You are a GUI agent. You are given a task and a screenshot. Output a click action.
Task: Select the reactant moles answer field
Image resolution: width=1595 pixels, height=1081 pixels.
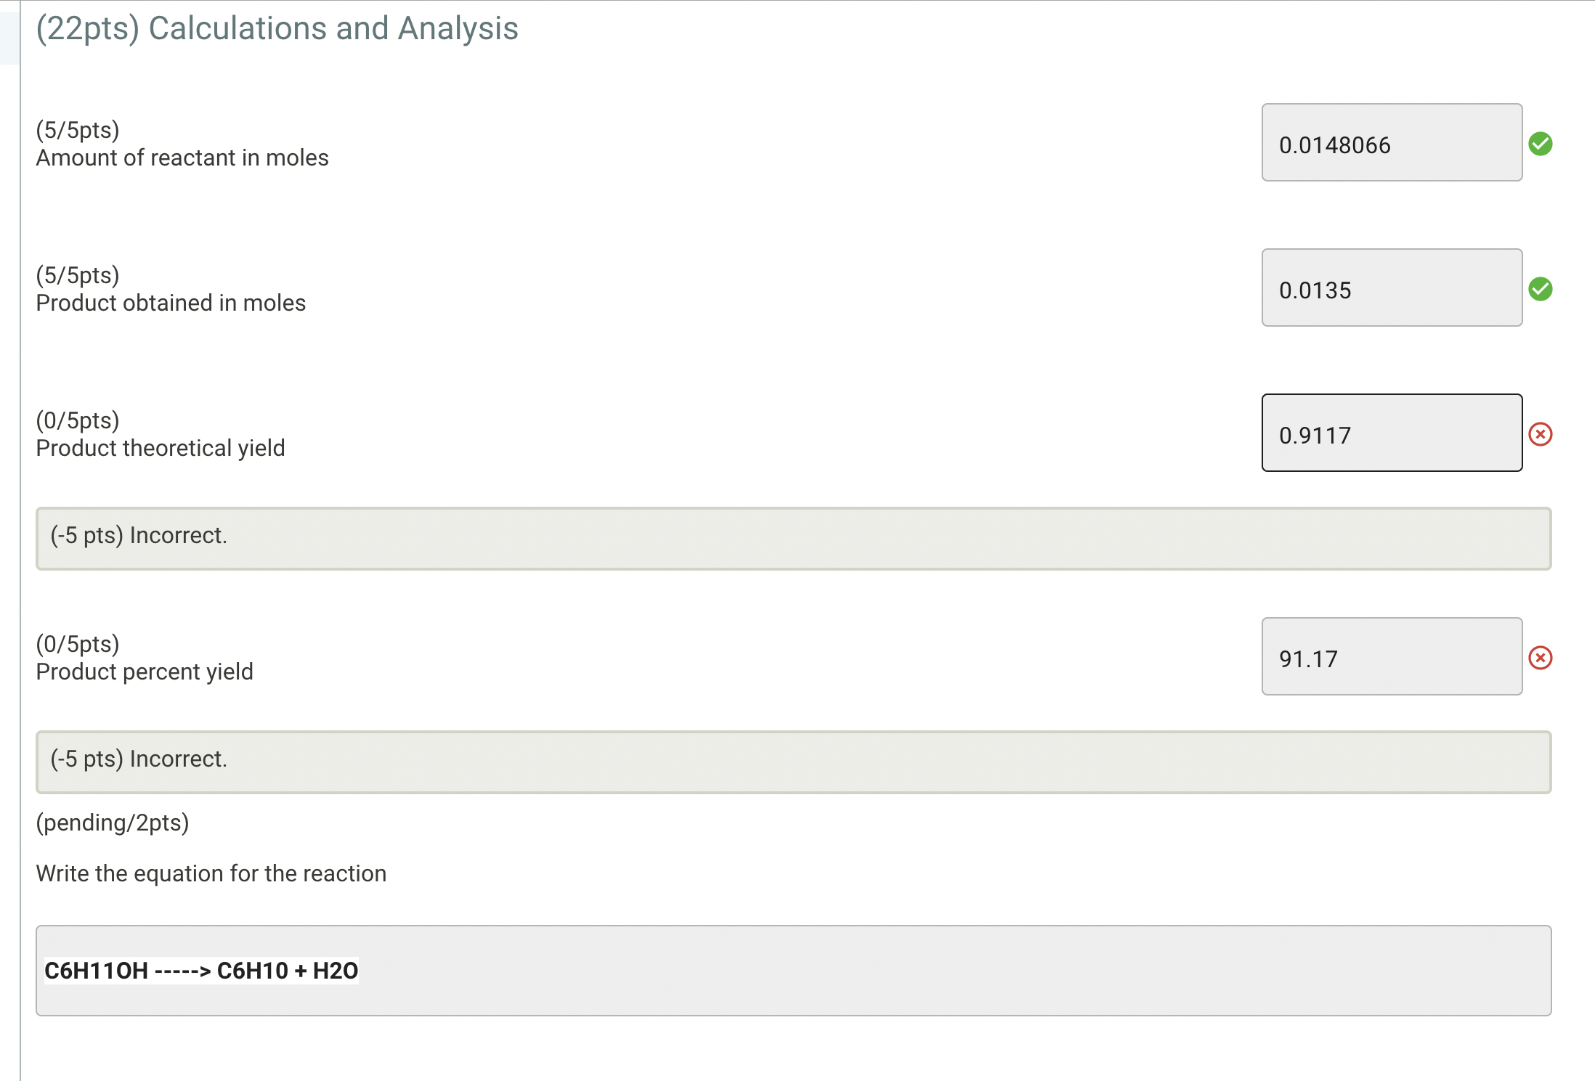1391,143
